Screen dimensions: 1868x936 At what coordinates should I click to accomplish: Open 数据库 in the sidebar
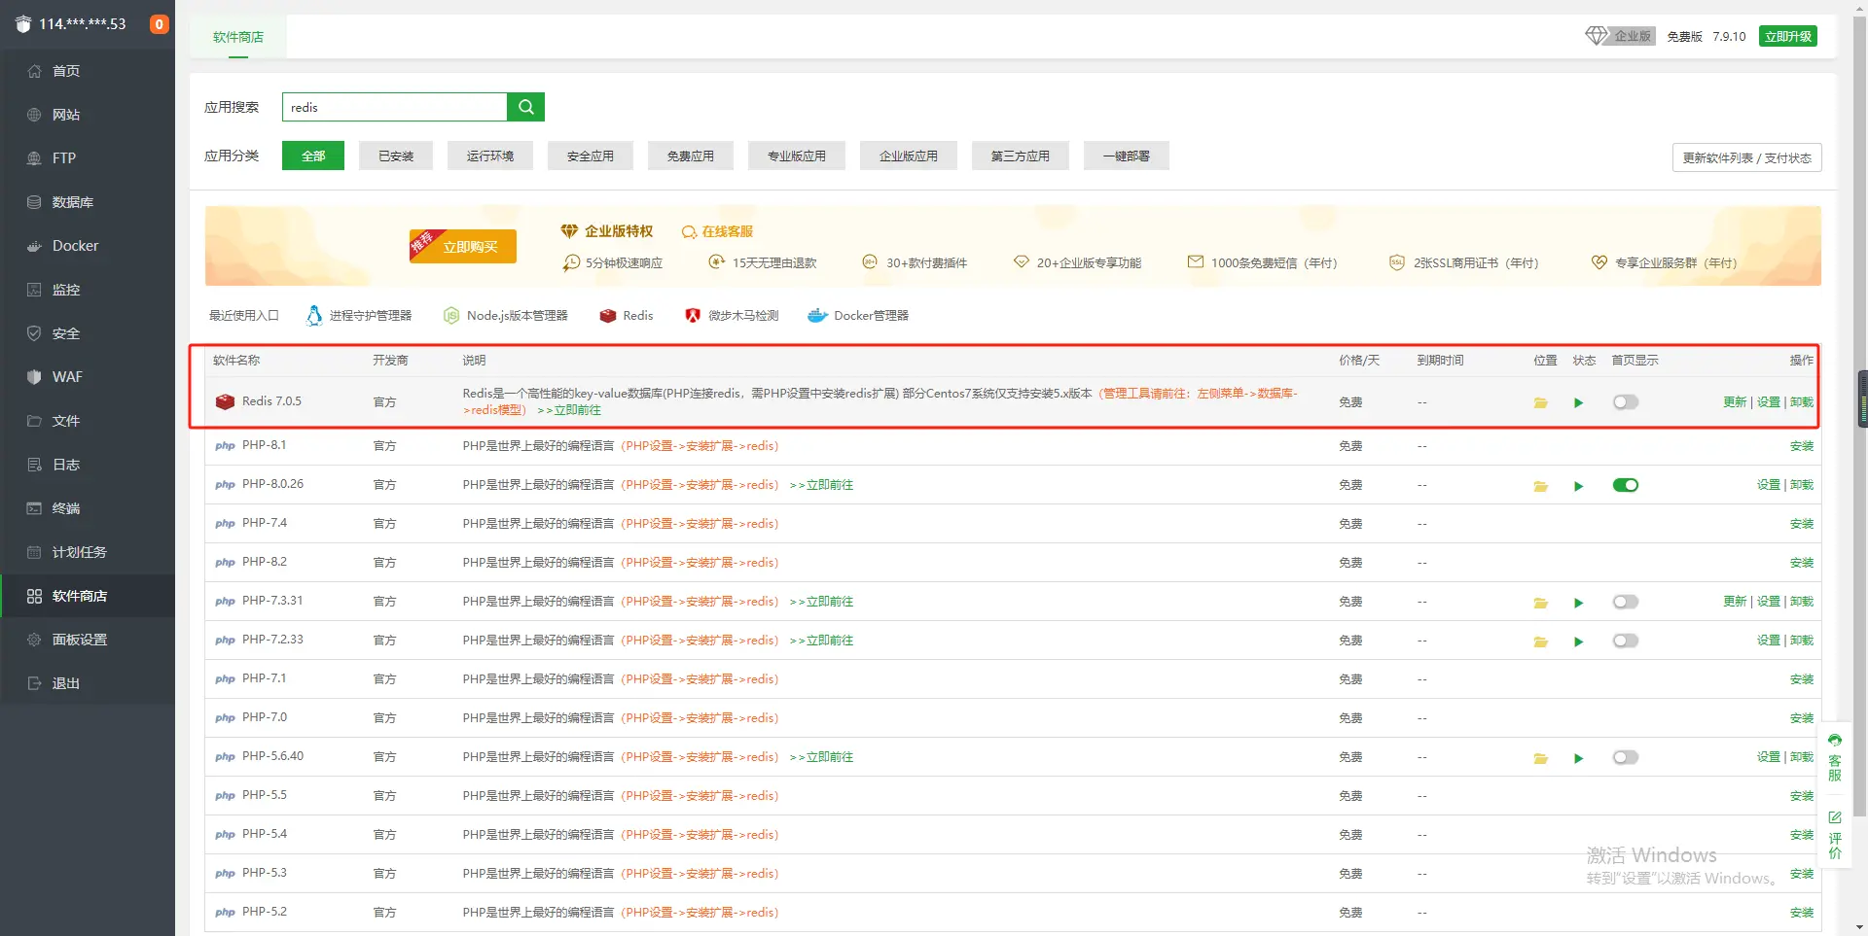pos(88,202)
